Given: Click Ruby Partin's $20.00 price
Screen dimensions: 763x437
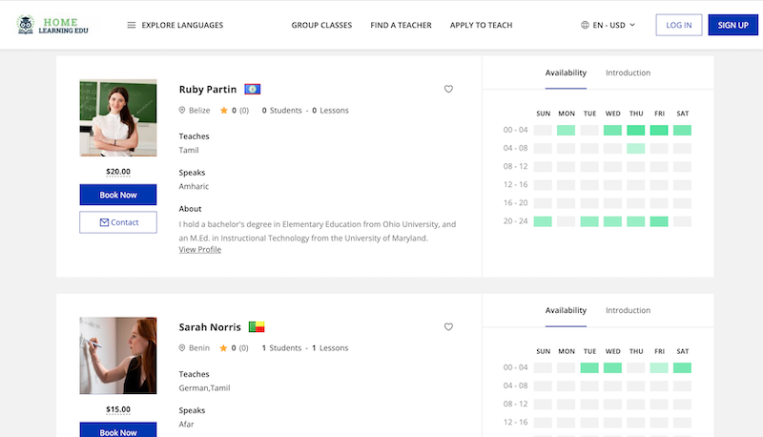Looking at the screenshot, I should coord(118,172).
